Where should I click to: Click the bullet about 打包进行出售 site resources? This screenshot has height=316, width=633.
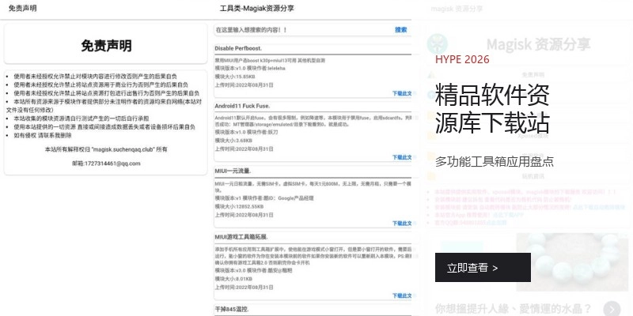point(106,93)
